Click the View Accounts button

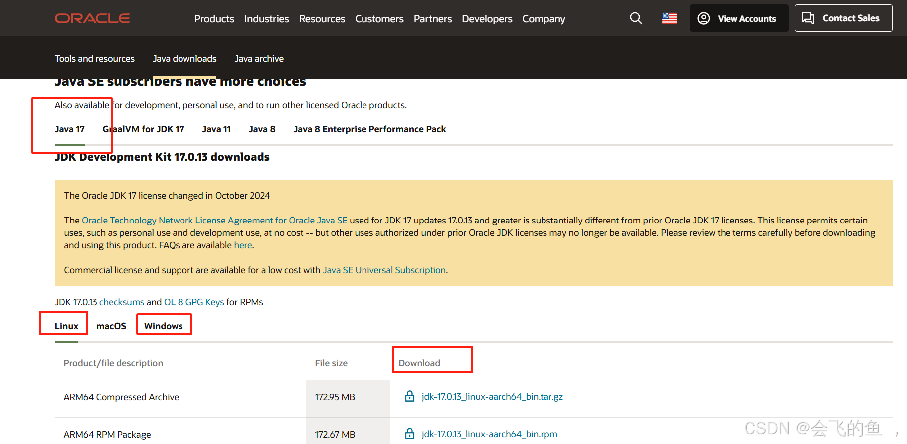tap(739, 18)
